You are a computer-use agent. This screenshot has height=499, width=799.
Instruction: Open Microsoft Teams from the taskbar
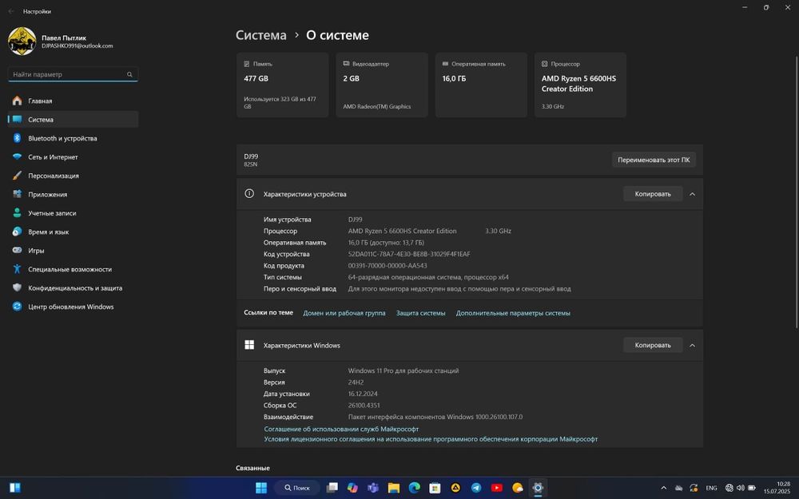(x=372, y=488)
